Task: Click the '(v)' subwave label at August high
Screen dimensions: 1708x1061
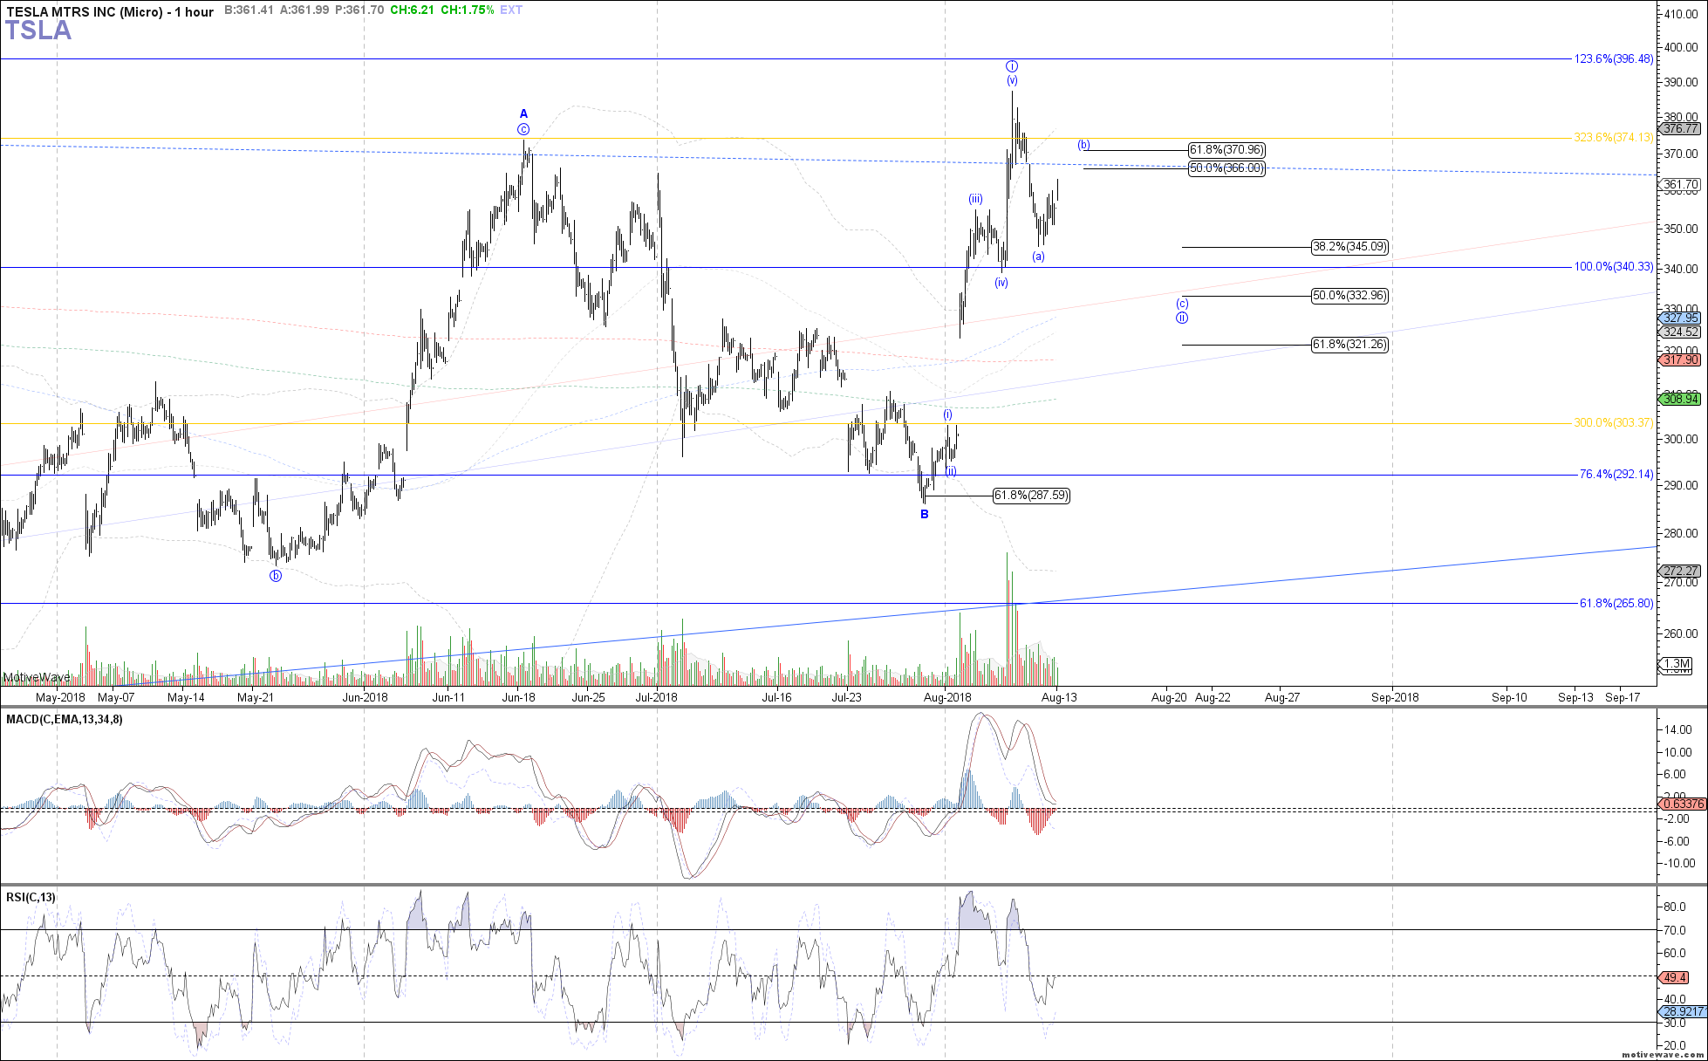Action: [1011, 80]
